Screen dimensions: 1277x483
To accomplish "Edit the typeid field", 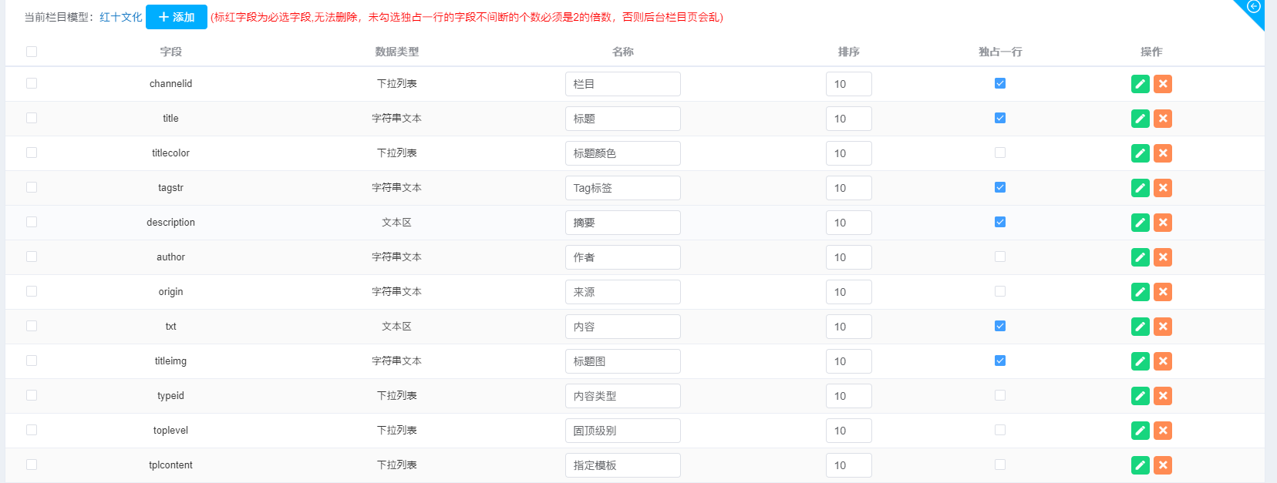I will [1140, 396].
